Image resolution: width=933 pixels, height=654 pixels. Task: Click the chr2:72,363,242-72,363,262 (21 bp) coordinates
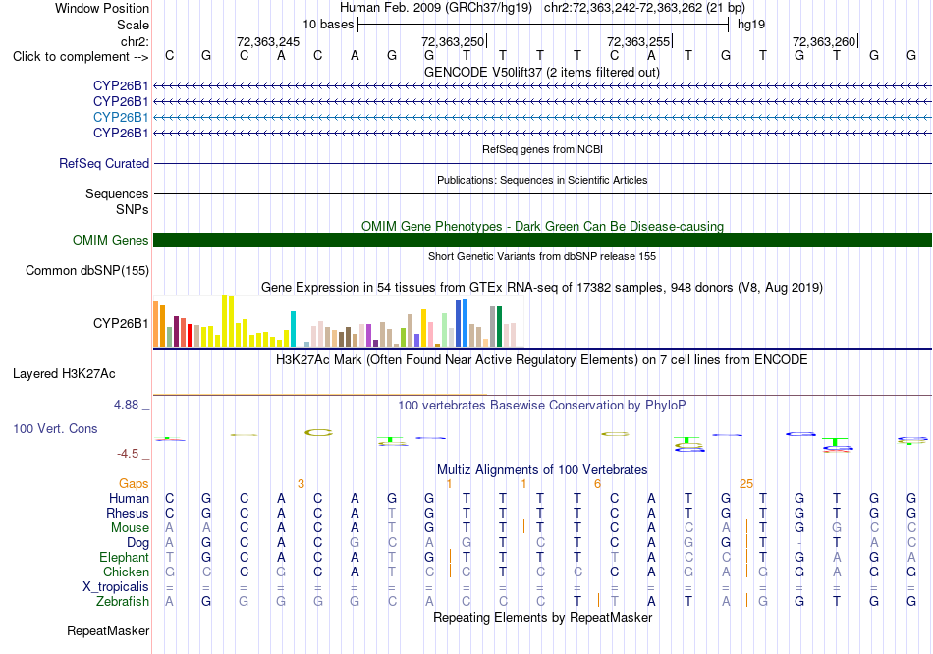pyautogui.click(x=644, y=8)
